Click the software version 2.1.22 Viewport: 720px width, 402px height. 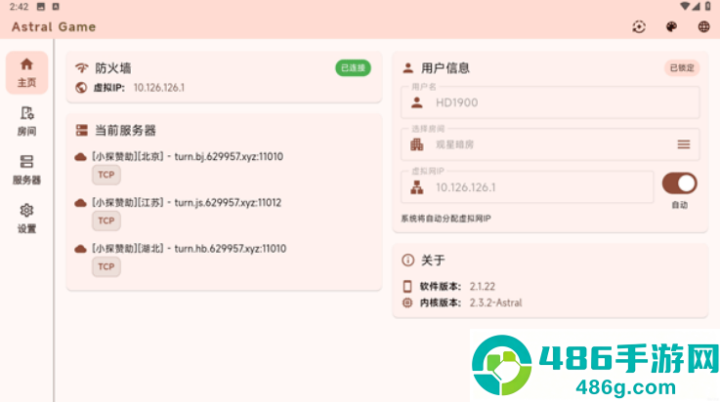(x=483, y=287)
